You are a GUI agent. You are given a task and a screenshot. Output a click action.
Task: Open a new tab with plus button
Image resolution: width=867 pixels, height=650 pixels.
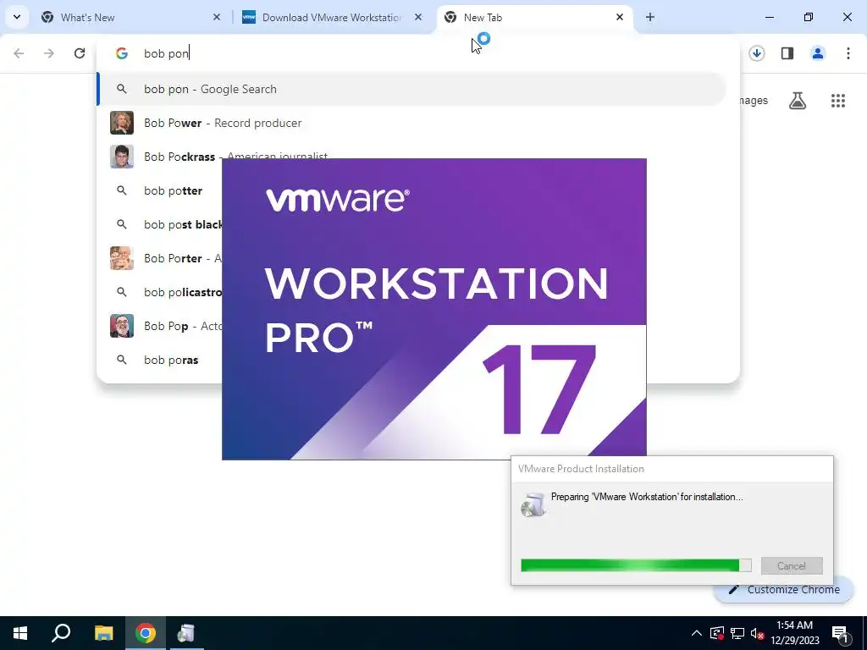(650, 17)
